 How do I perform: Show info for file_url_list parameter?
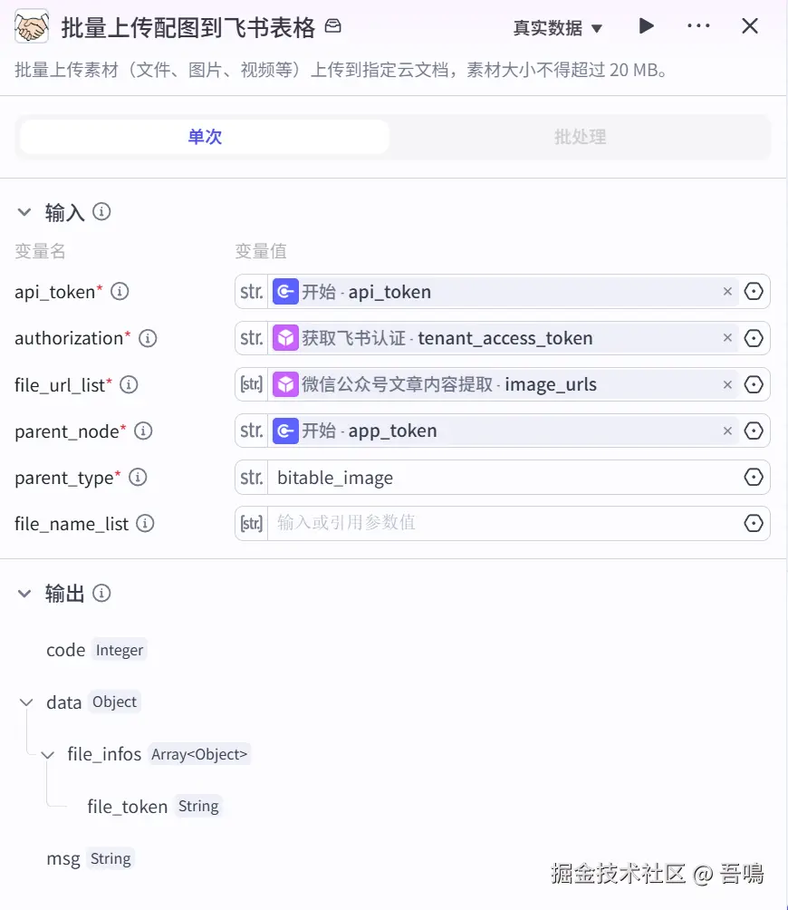click(x=129, y=385)
